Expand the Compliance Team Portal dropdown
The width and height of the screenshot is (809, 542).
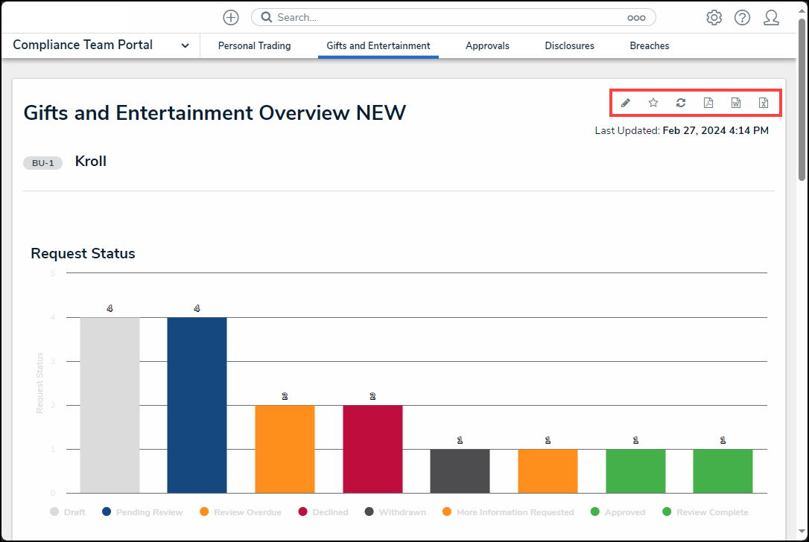(185, 45)
